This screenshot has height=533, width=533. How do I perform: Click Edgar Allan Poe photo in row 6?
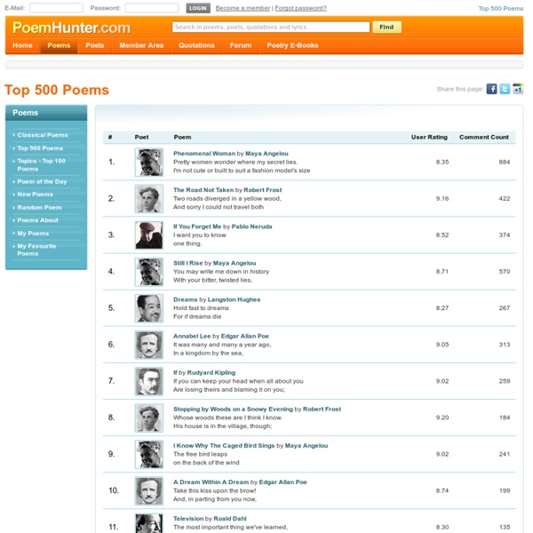click(149, 345)
